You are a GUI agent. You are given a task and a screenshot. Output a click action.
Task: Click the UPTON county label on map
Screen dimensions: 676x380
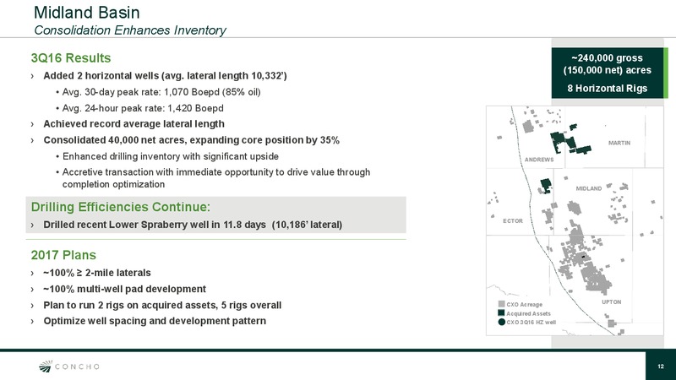pyautogui.click(x=611, y=302)
